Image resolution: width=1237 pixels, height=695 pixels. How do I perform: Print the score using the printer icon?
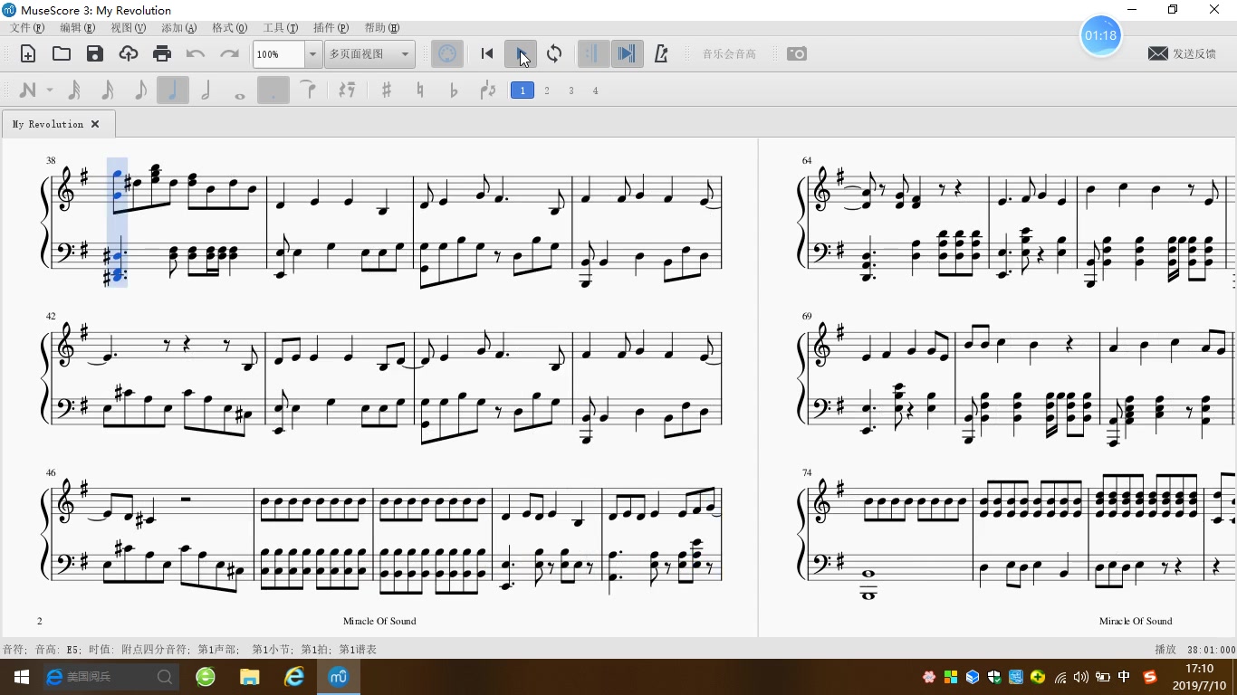point(162,54)
